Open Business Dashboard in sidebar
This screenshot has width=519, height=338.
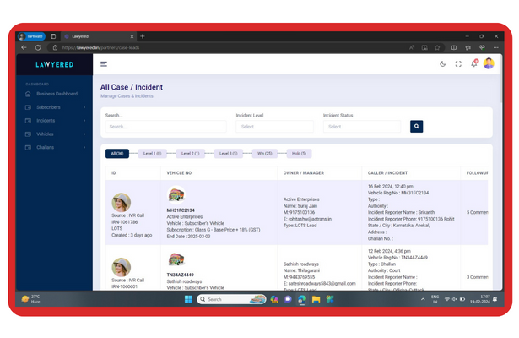tap(57, 94)
